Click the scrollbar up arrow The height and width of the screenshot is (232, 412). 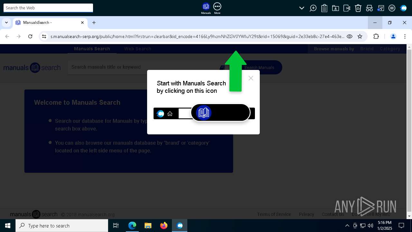(409, 47)
